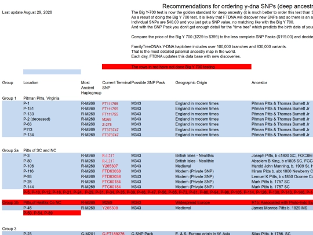The image size is (313, 235).
Task: Select the P-80 location cell
Action: pos(28,161)
